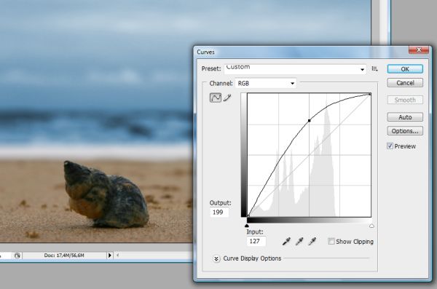
Task: Pick the white point eyedropper
Action: (x=312, y=242)
